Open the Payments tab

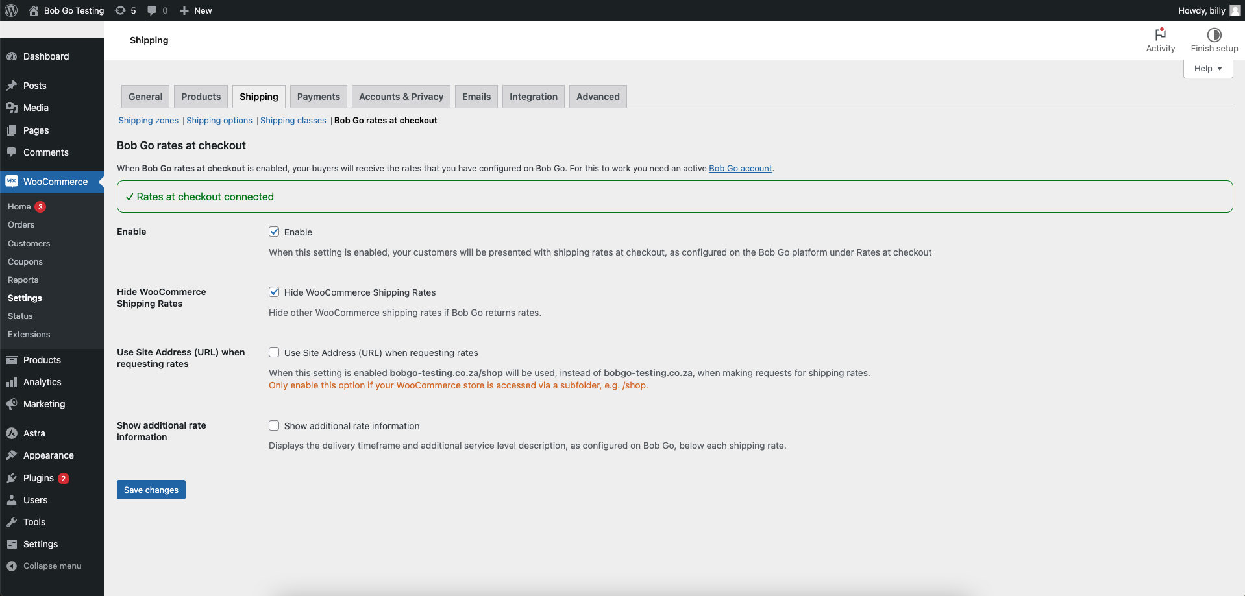coord(319,97)
